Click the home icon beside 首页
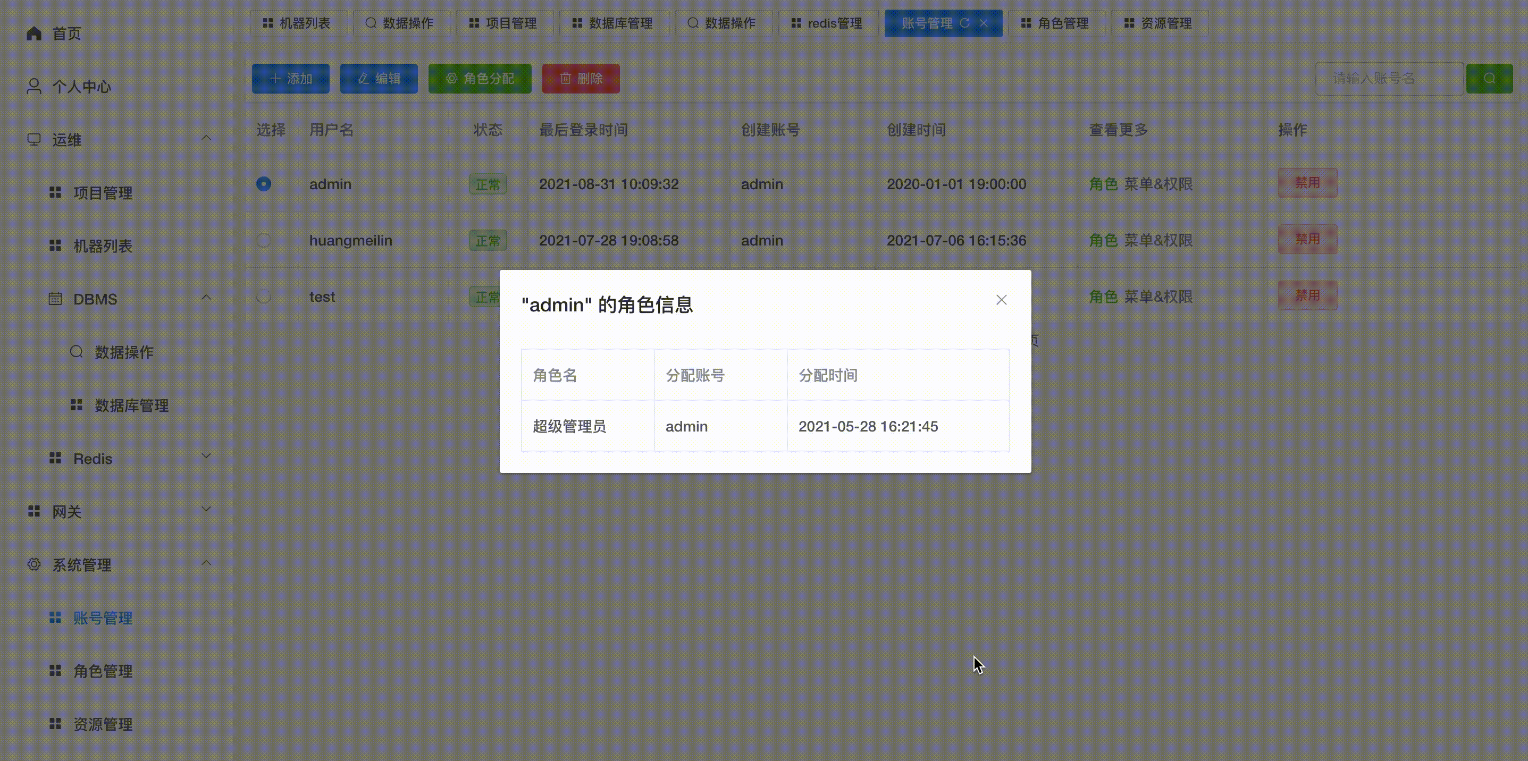The width and height of the screenshot is (1528, 761). (x=34, y=33)
